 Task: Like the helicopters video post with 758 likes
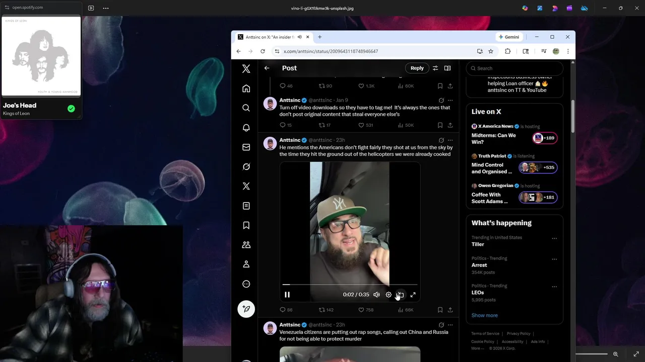coord(366,310)
